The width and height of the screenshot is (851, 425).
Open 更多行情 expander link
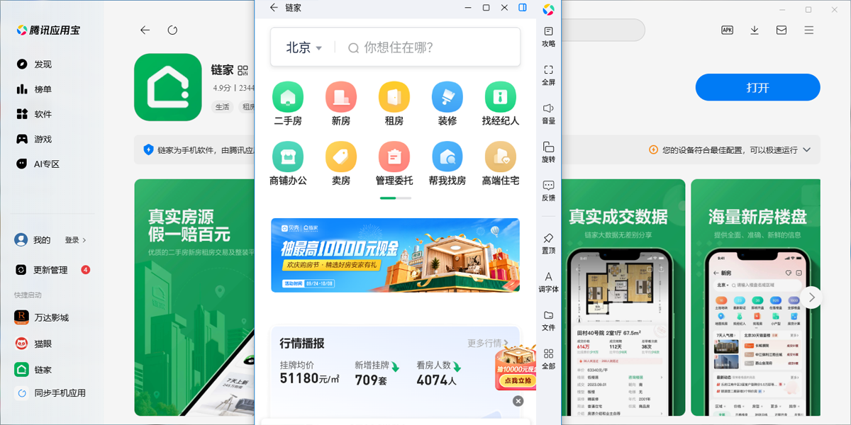tap(488, 343)
